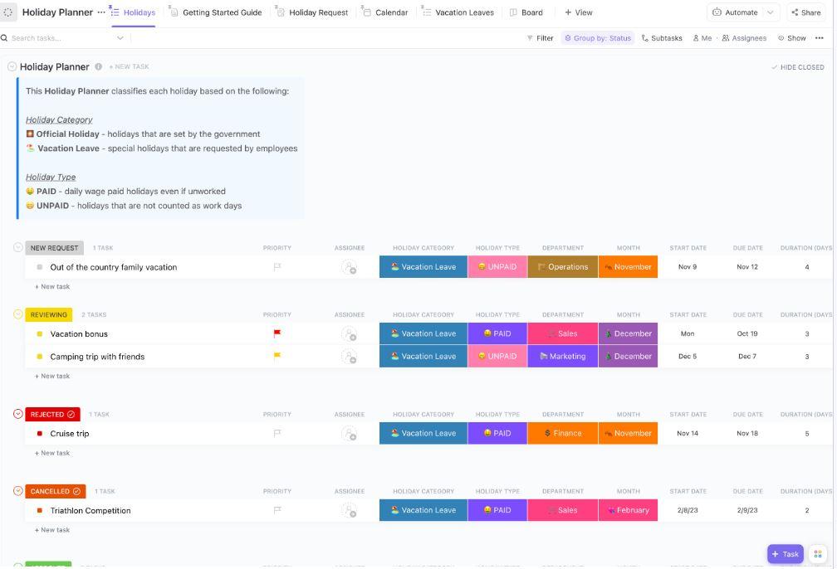This screenshot has height=569, width=837.
Task: Focus the Search tasks field
Action: pyautogui.click(x=61, y=38)
